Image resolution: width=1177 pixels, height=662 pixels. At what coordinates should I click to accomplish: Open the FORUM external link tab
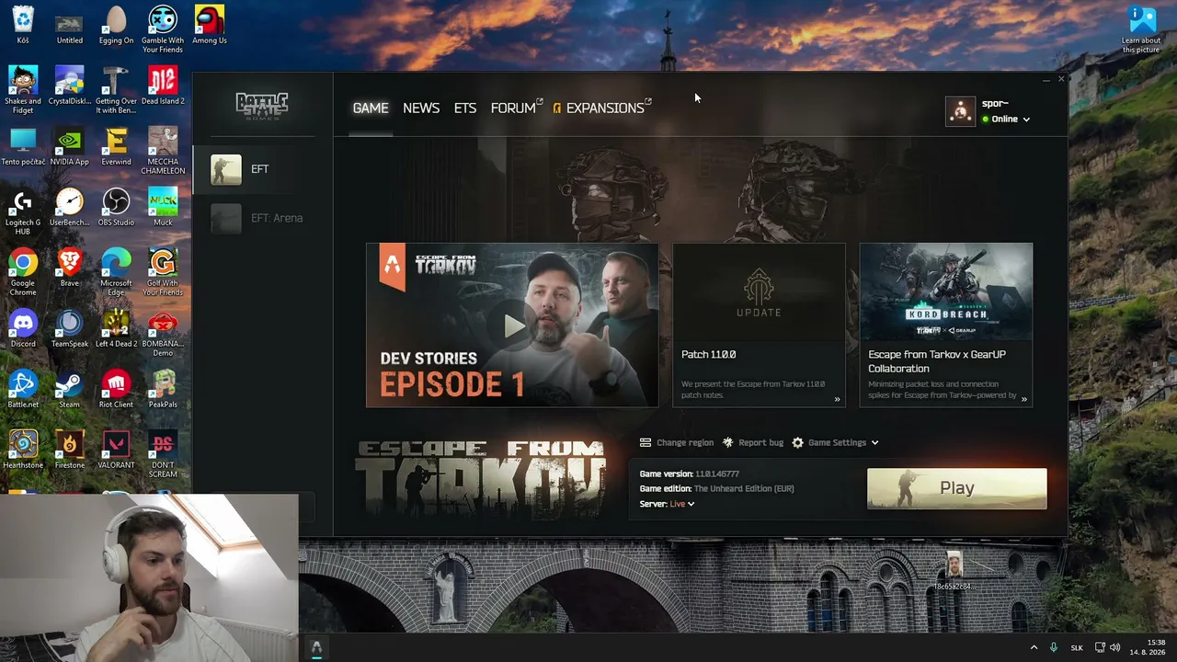(x=517, y=108)
